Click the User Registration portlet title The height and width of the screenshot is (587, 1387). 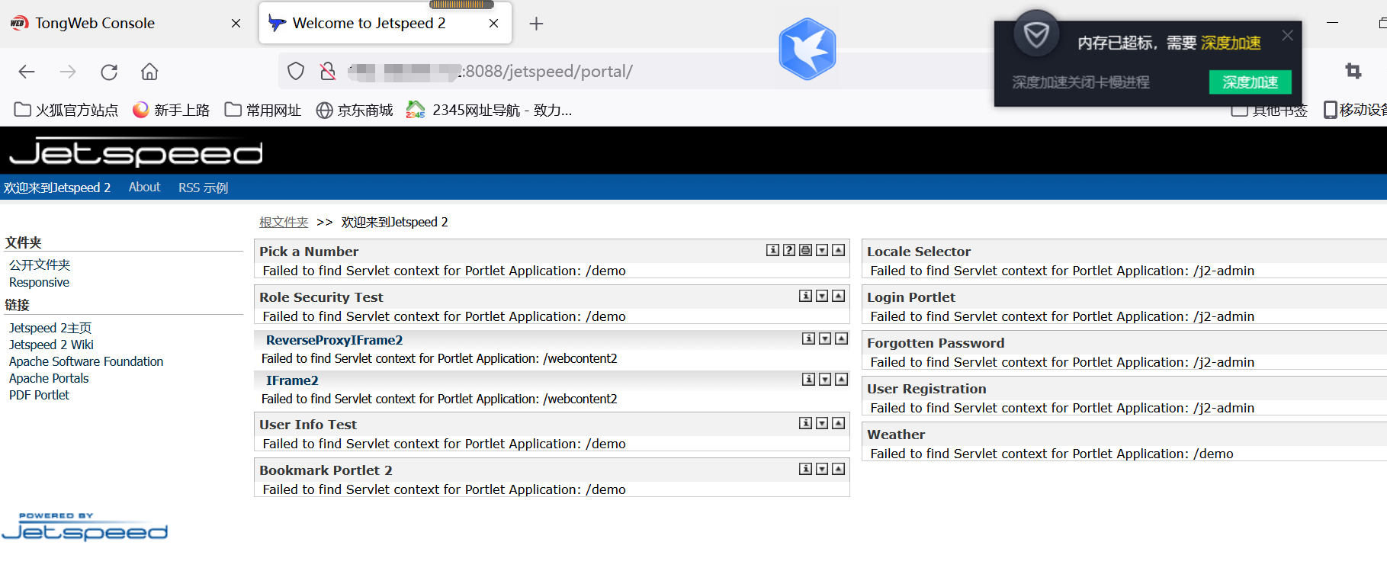(x=926, y=389)
